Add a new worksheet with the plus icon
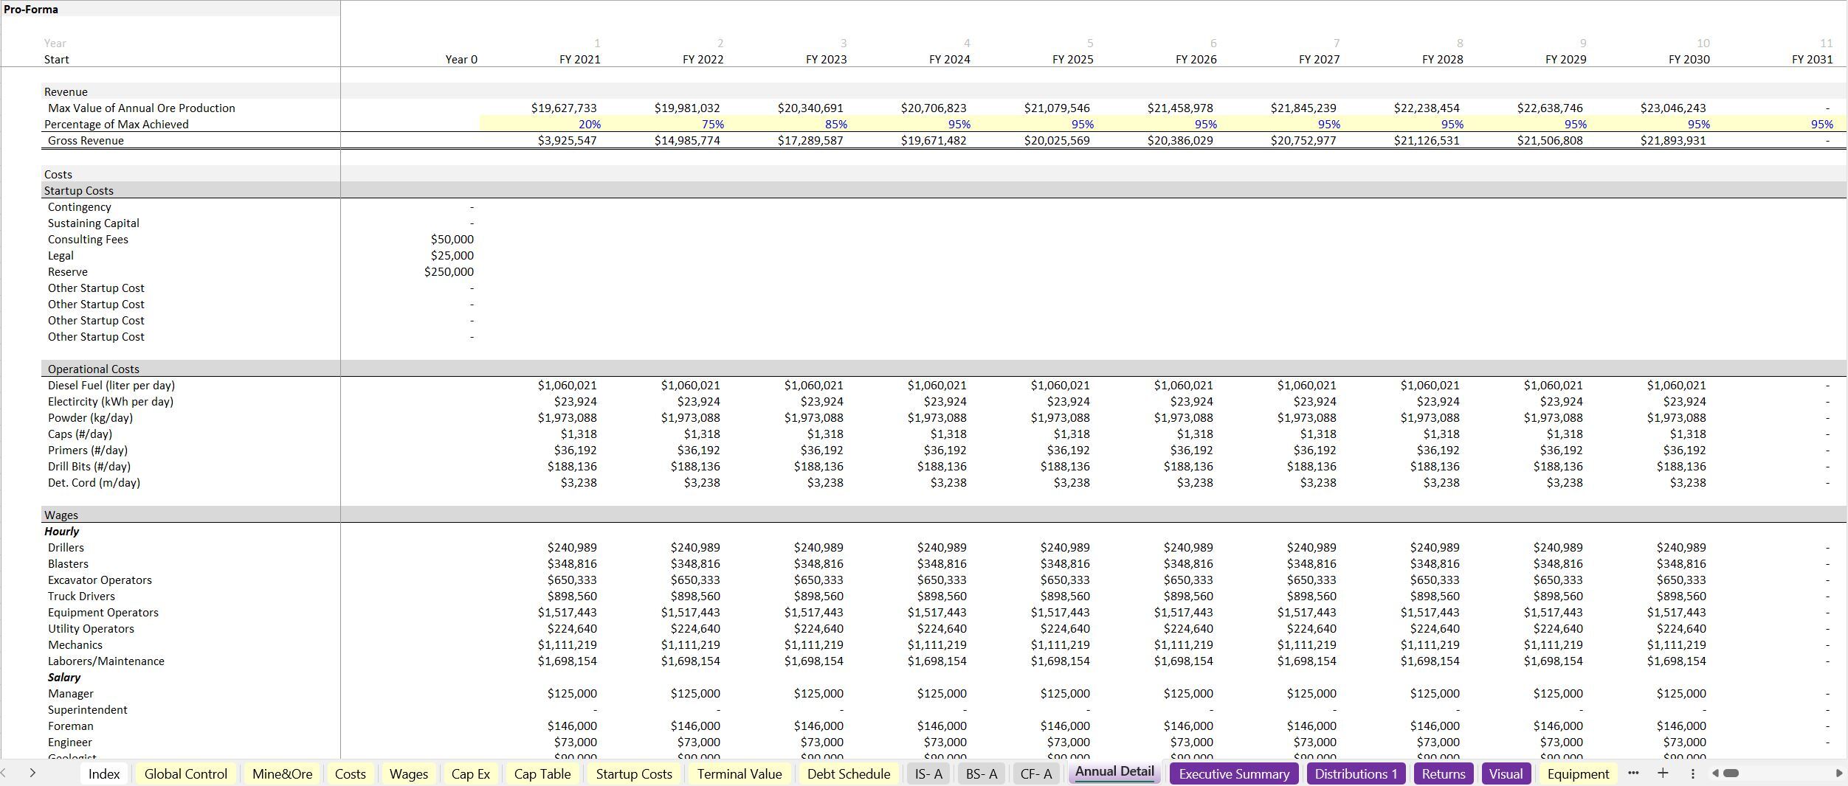This screenshot has height=786, width=1848. pos(1663,774)
